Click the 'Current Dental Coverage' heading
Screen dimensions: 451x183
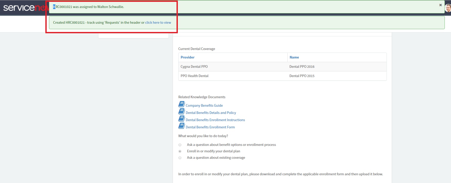[197, 49]
